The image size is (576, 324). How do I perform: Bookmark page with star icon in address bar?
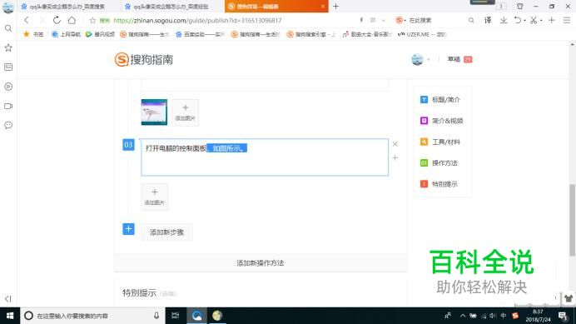coord(92,21)
